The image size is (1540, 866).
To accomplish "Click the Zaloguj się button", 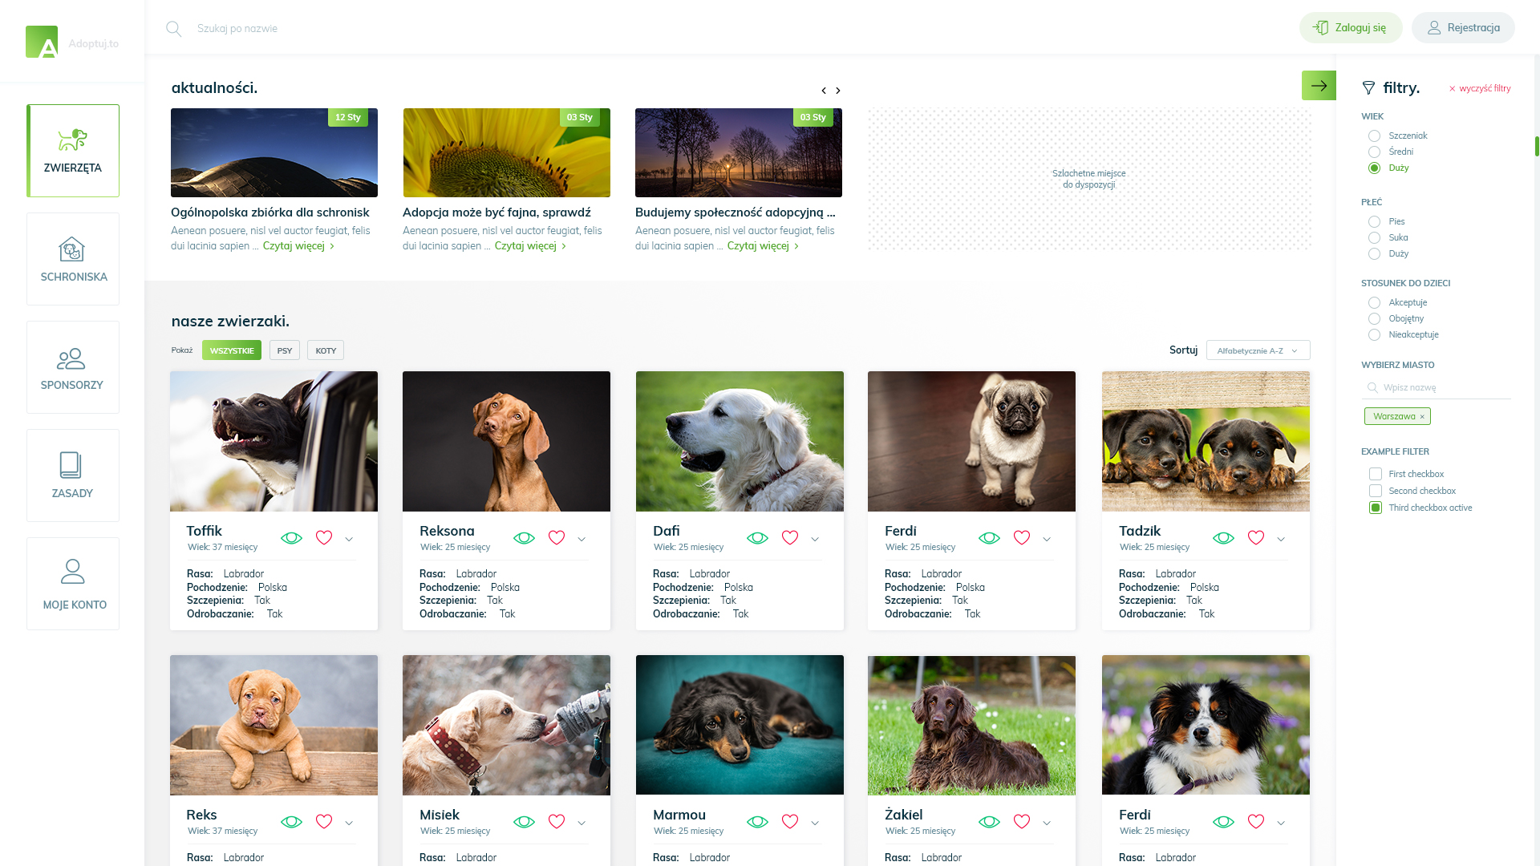I will (x=1351, y=28).
